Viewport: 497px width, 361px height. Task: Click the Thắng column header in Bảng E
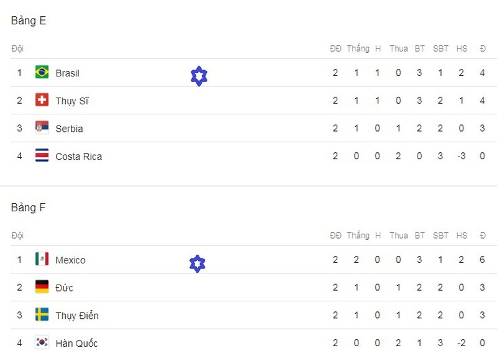tap(358, 48)
